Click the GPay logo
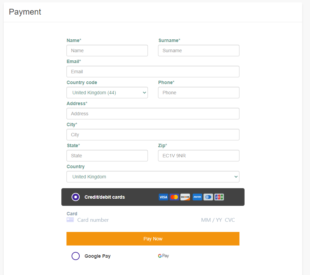310x275 pixels. [x=163, y=256]
